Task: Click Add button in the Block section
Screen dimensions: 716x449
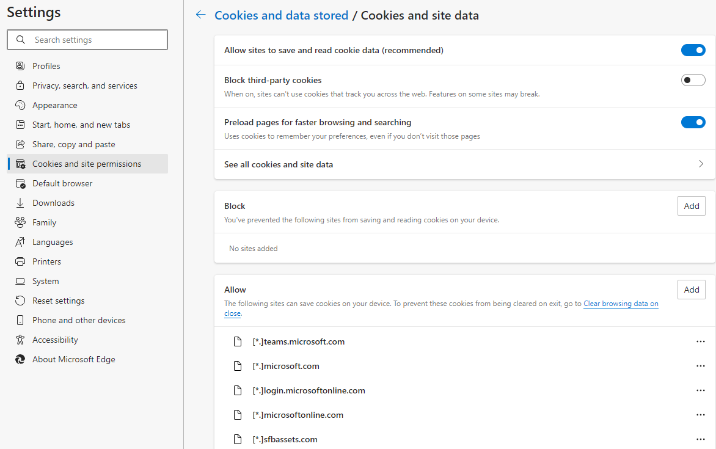Action: [691, 206]
